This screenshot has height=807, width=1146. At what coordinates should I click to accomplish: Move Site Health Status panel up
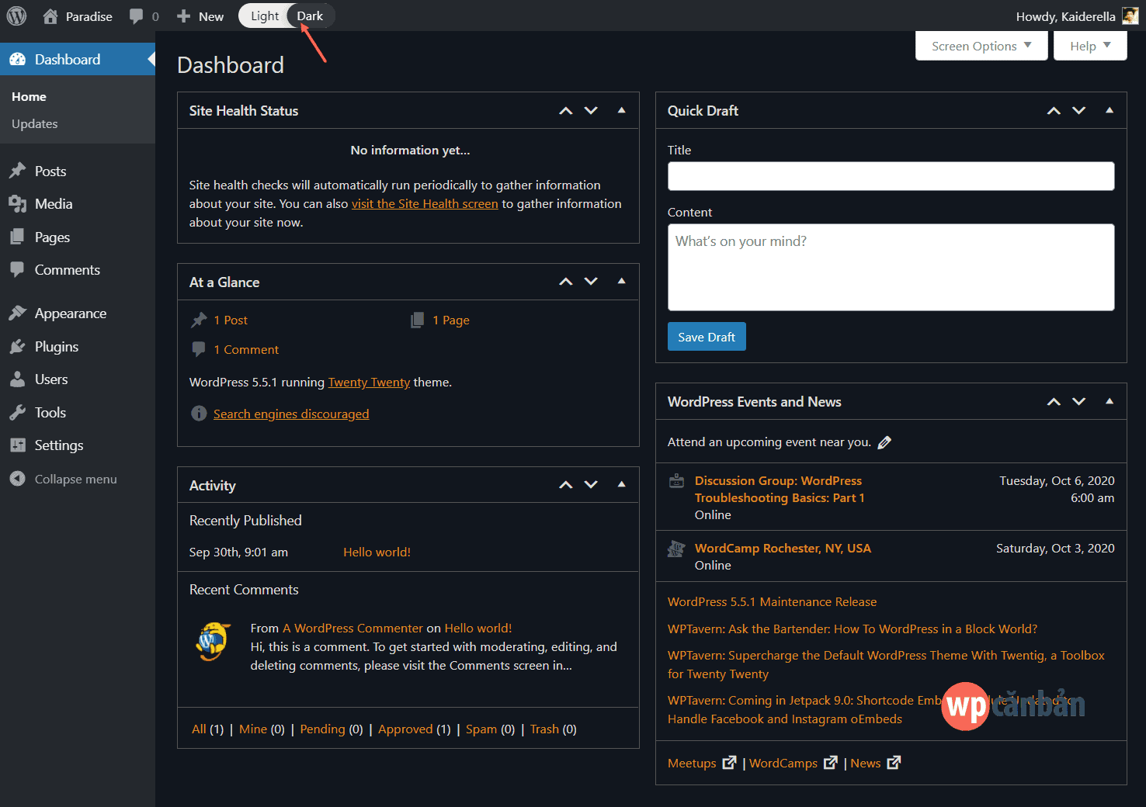(x=566, y=111)
